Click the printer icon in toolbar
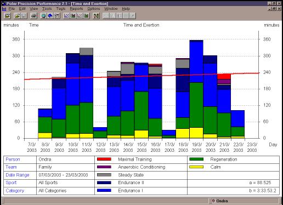The height and width of the screenshot is (205, 283). click(33, 16)
